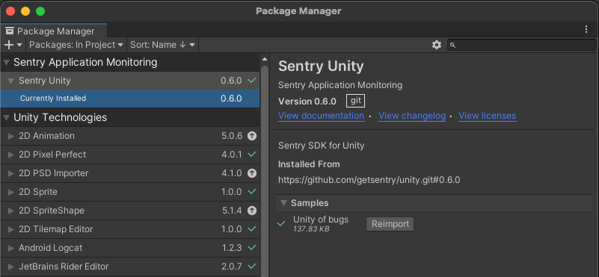The height and width of the screenshot is (277, 599).
Task: Click the Sentry Application Monitoring author text in details
Action: [340, 85]
